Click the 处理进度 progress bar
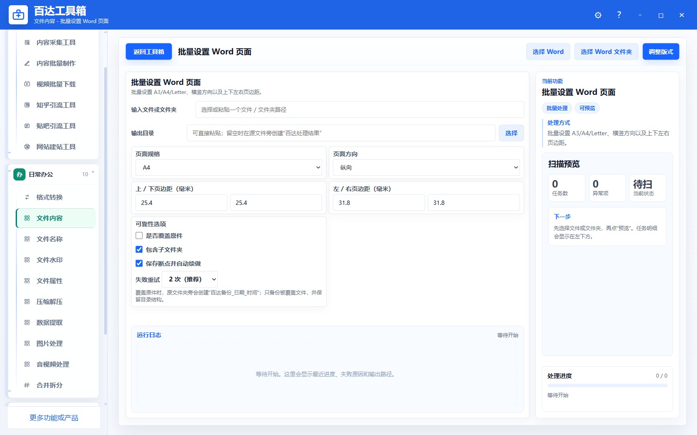The width and height of the screenshot is (697, 435). pyautogui.click(x=607, y=385)
